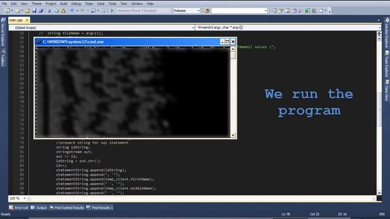Open the Debug menu
Image resolution: width=390 pixels, height=219 pixels.
(76, 4)
